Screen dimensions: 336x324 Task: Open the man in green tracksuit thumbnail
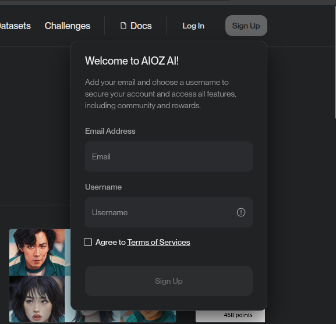[x=37, y=252]
